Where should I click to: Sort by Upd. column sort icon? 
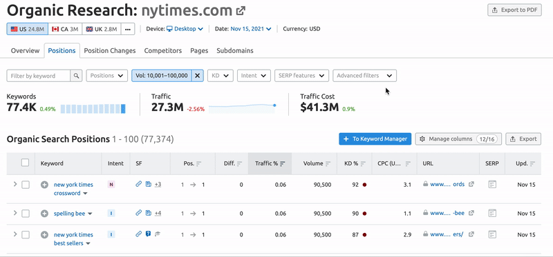[x=532, y=163]
